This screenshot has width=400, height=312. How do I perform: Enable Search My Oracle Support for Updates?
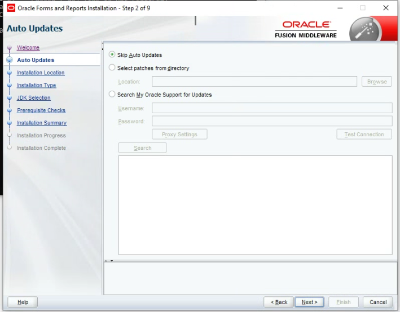tap(112, 94)
